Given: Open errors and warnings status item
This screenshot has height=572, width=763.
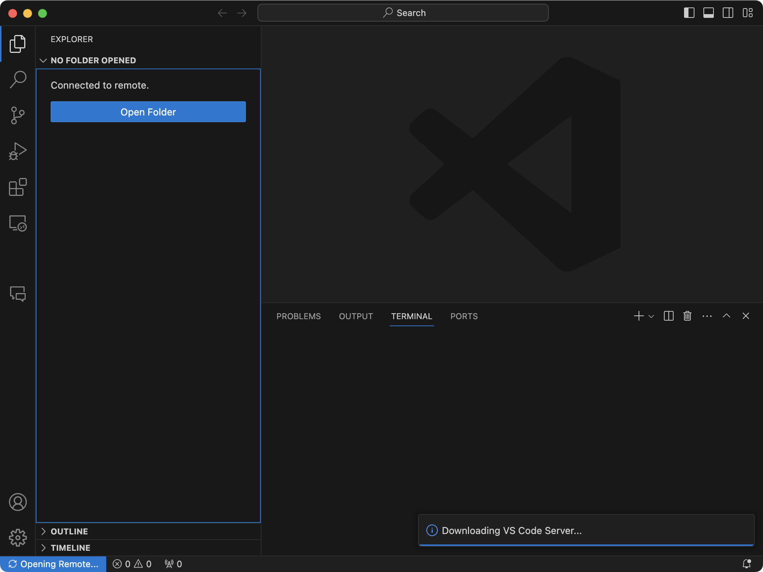Looking at the screenshot, I should click(132, 564).
